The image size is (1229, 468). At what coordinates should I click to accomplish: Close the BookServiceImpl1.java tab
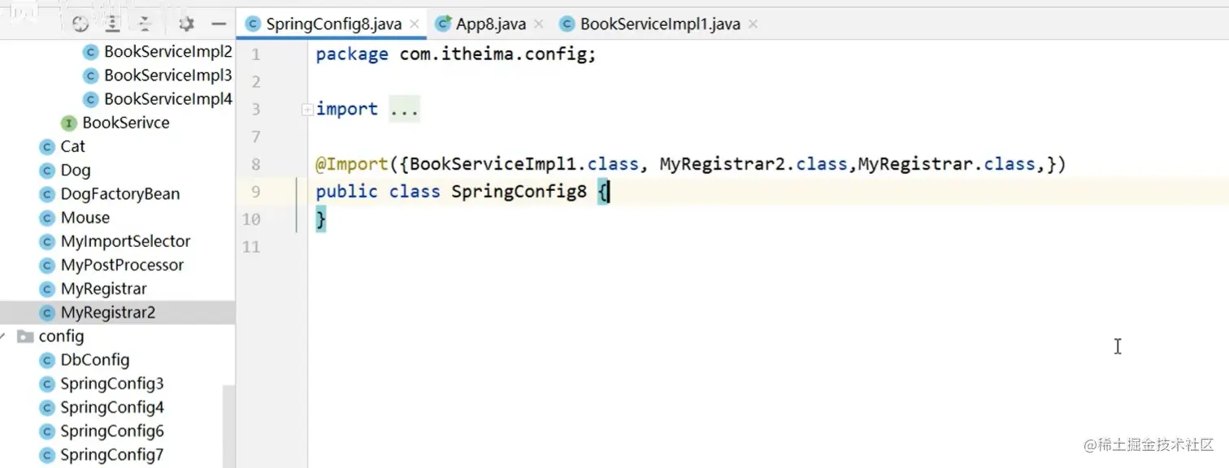point(753,24)
